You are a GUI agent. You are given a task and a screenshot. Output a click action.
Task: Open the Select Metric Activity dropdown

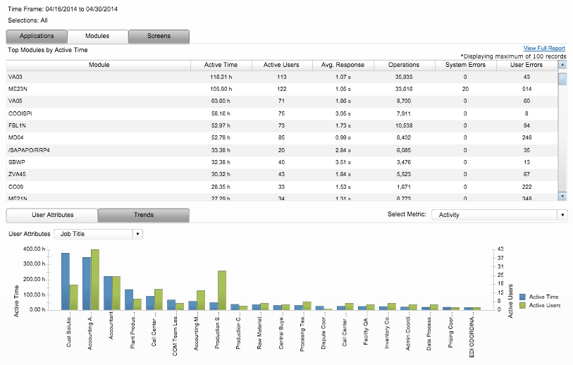point(562,214)
